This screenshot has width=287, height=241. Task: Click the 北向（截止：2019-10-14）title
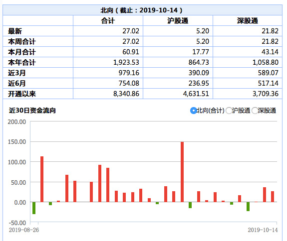click(x=141, y=10)
